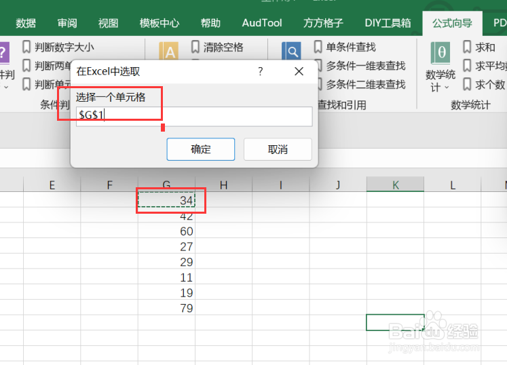
Task: Select cell containing 60
Action: pyautogui.click(x=166, y=231)
